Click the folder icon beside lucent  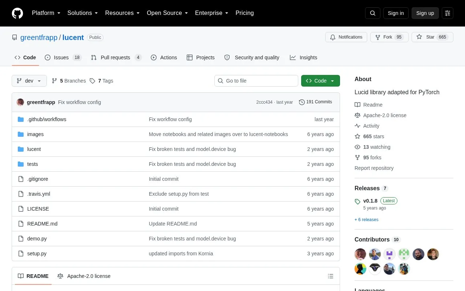pyautogui.click(x=21, y=149)
